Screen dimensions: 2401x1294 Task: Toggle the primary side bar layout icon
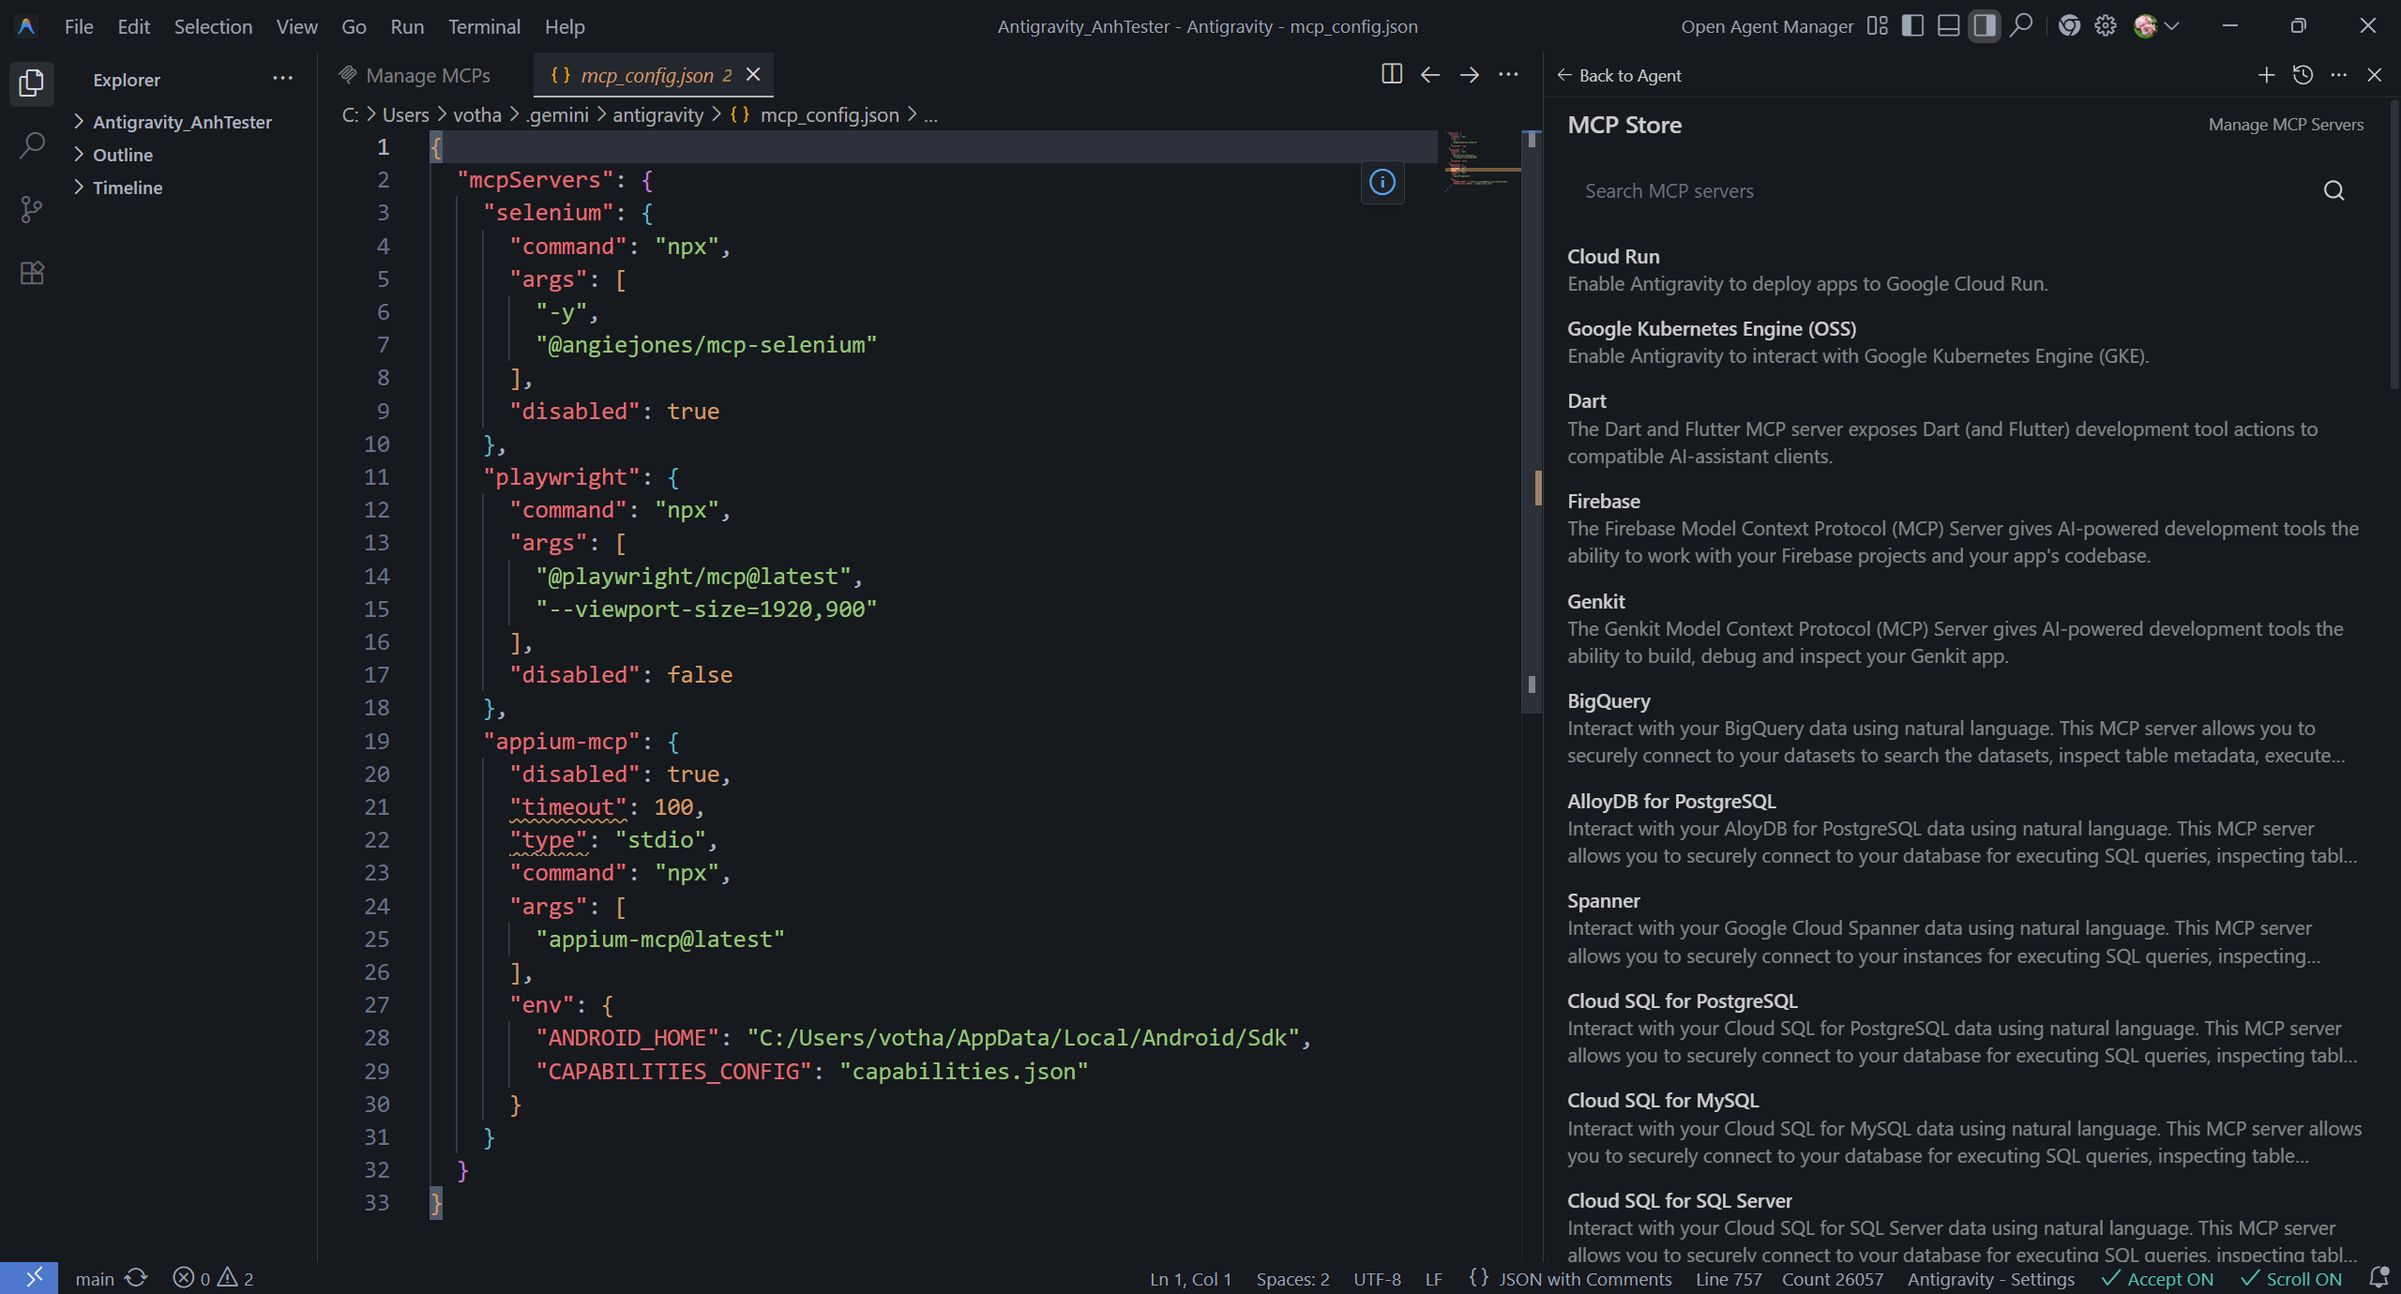click(x=1912, y=26)
